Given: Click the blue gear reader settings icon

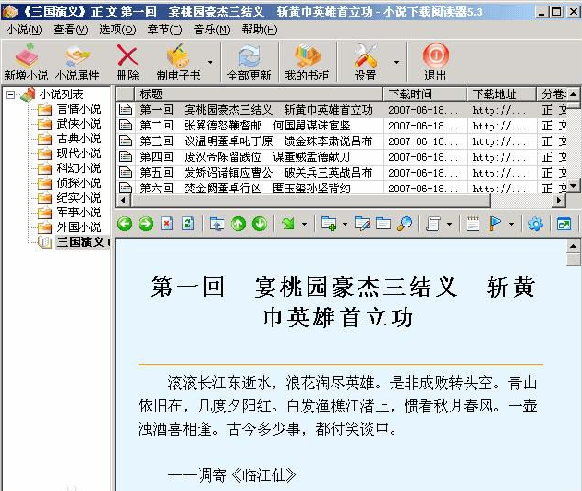Looking at the screenshot, I should tap(536, 224).
